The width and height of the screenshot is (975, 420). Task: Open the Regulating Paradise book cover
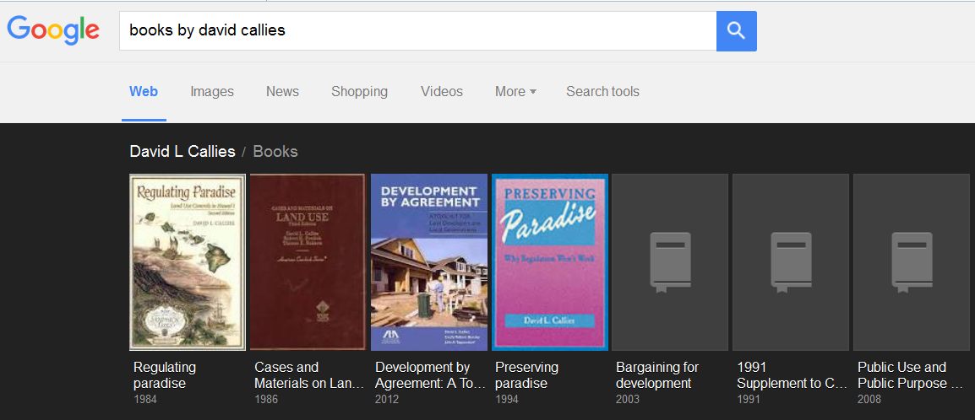(188, 261)
